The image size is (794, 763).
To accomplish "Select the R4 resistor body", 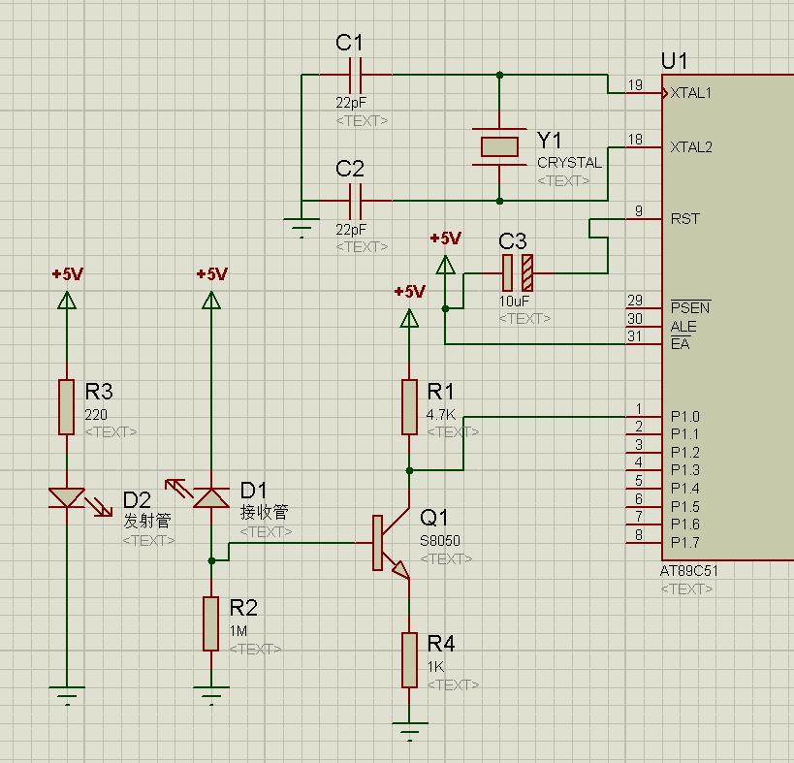I will [409, 659].
